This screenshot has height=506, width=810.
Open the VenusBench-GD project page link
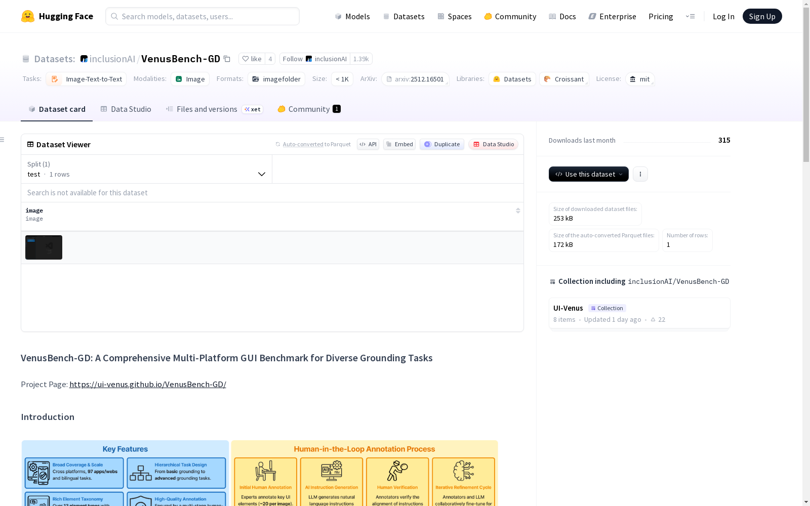pos(148,385)
